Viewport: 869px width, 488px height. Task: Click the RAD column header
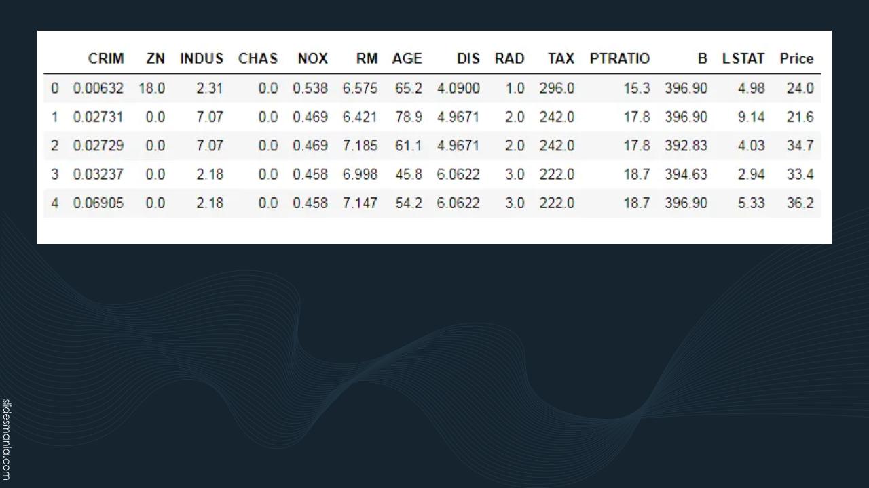click(509, 58)
